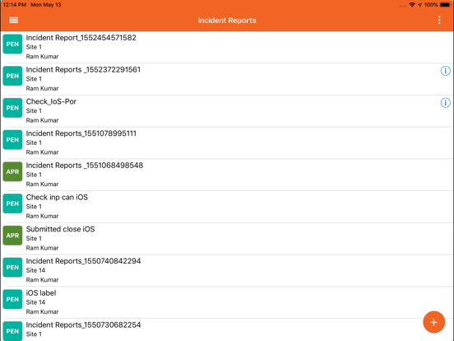Open Incident Reports_1550730682254 entry
This screenshot has width=454, height=341.
[227, 329]
